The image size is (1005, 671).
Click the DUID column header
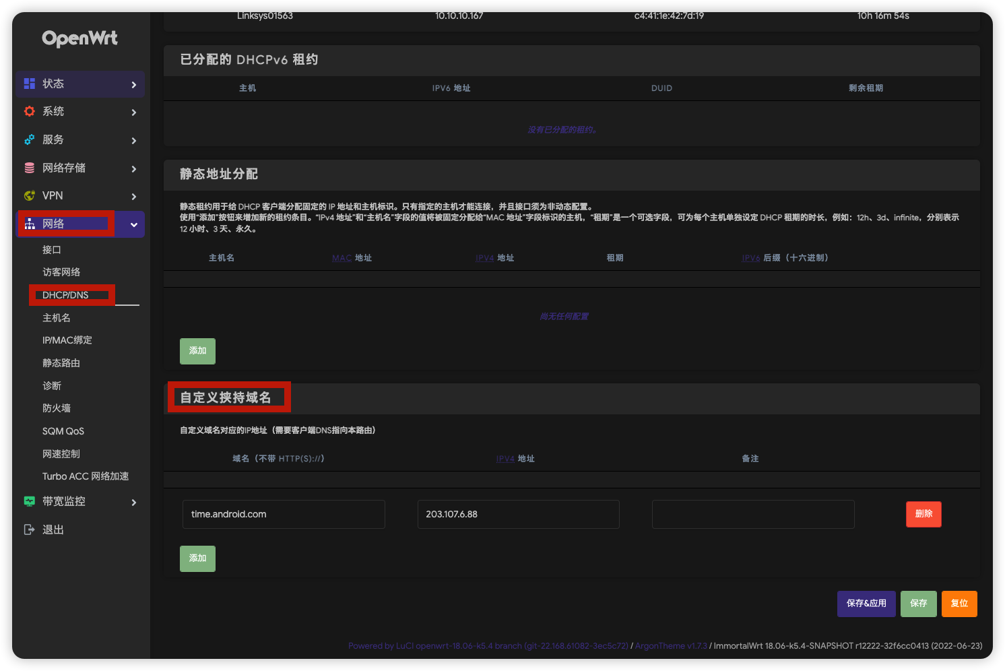(661, 88)
